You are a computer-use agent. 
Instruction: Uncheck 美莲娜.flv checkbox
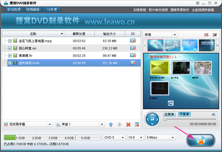coord(10,55)
